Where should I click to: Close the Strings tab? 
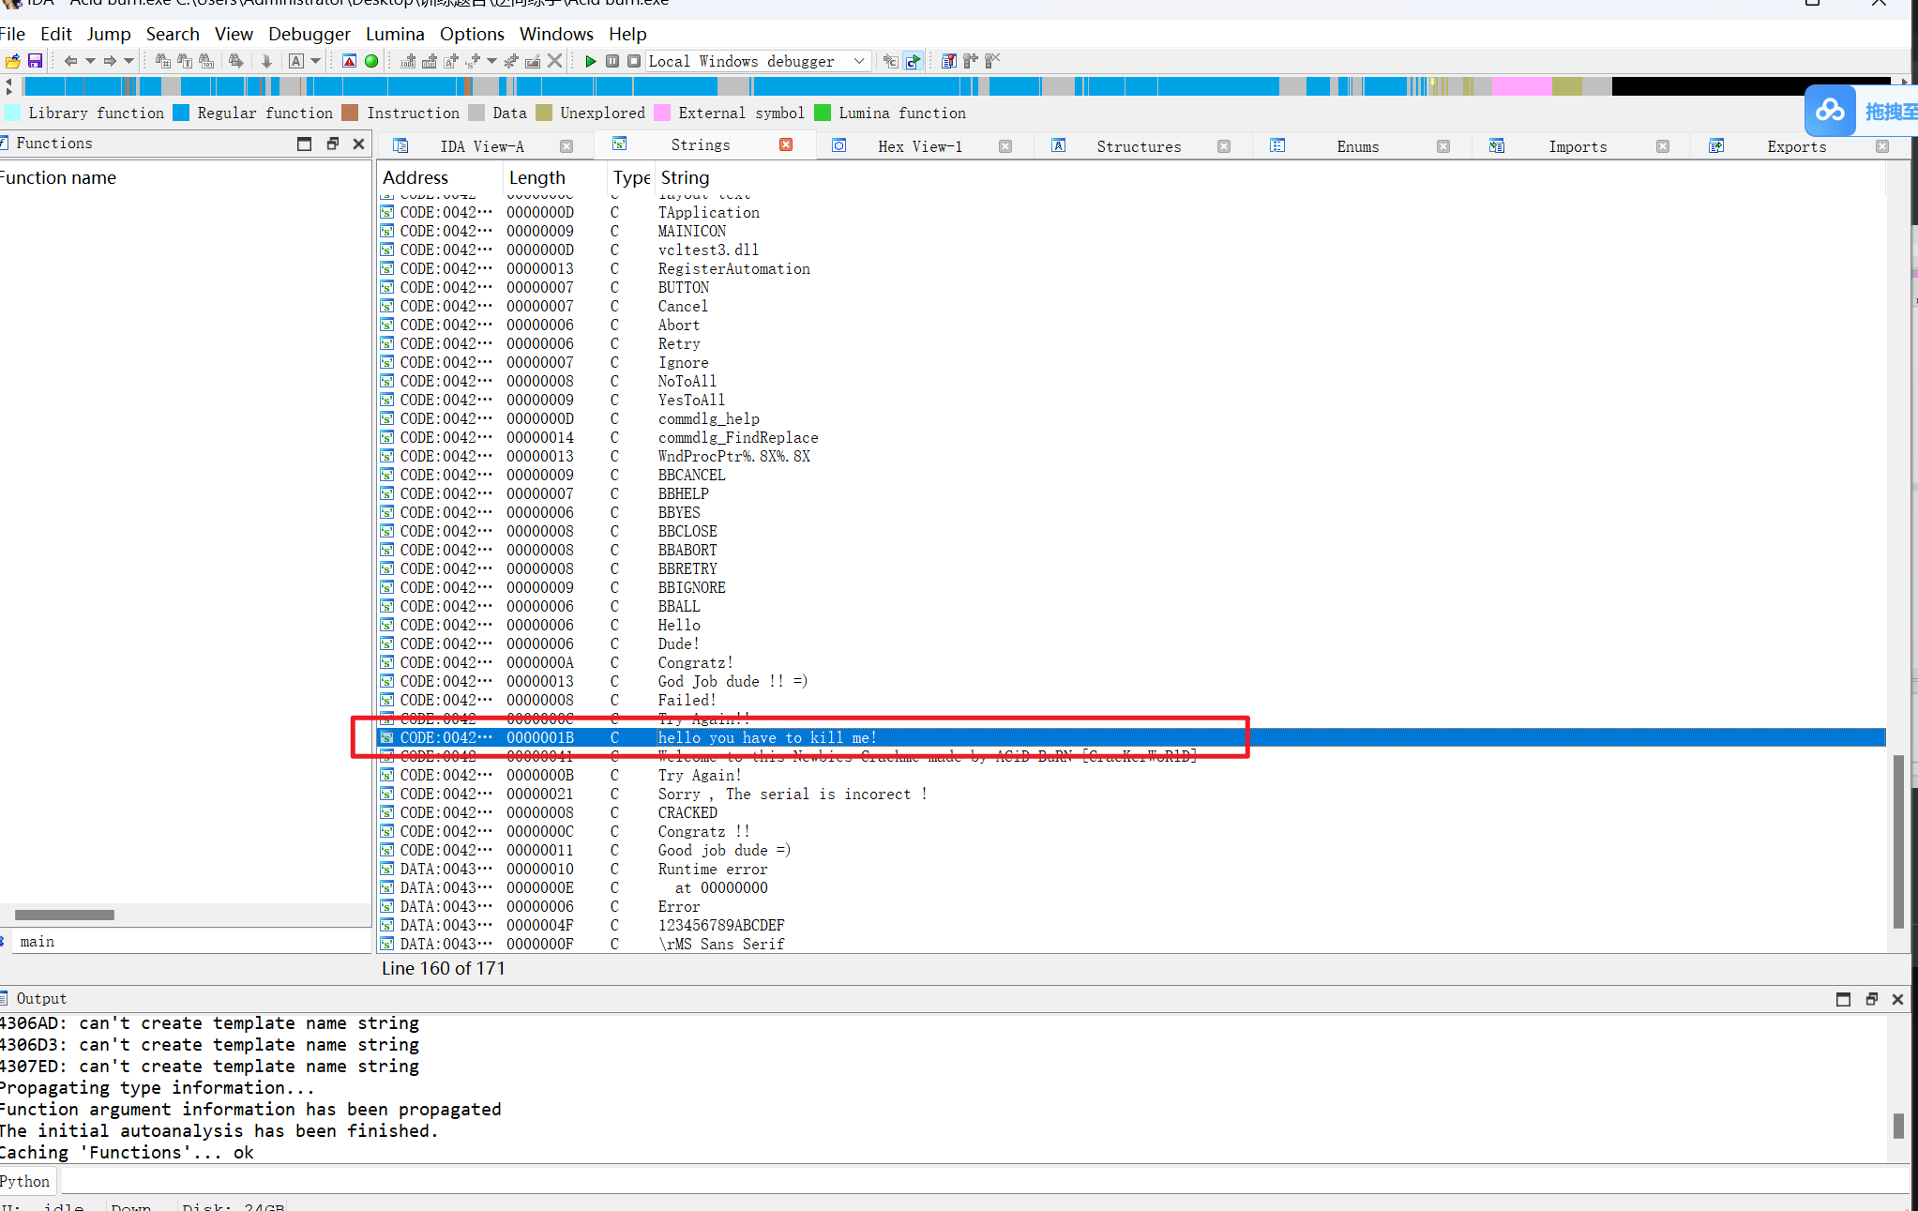pyautogui.click(x=786, y=144)
